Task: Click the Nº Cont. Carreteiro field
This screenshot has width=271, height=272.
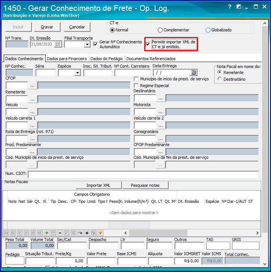Action: click(132, 73)
